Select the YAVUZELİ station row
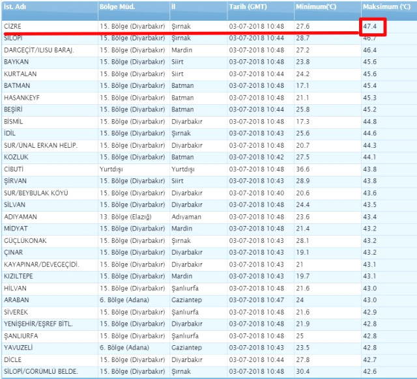The image size is (417, 379). [20, 347]
